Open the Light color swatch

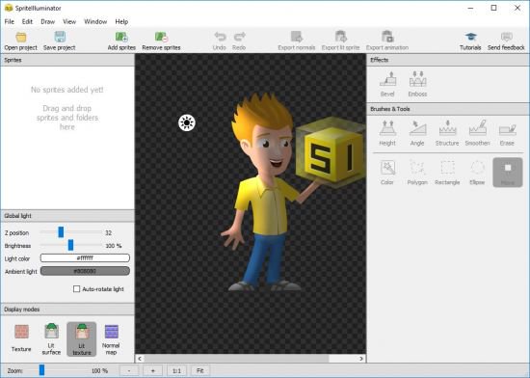click(85, 258)
